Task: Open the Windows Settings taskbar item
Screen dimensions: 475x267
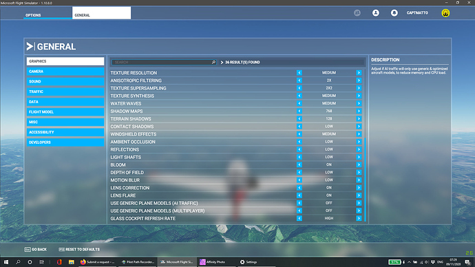Action: point(257,262)
